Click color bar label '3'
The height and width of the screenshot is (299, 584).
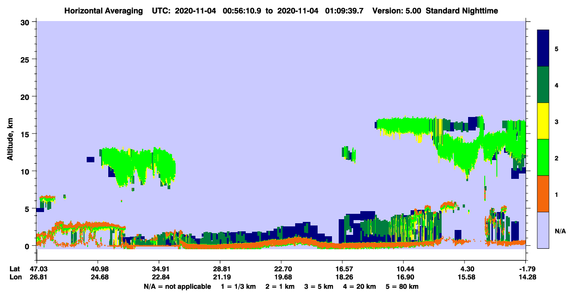(x=557, y=121)
